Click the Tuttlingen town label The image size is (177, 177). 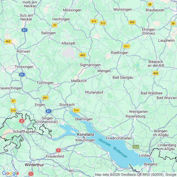[x=45, y=83]
